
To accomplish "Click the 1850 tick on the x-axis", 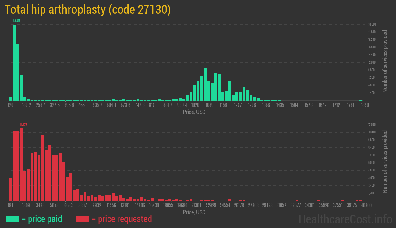I will pyautogui.click(x=365, y=105).
